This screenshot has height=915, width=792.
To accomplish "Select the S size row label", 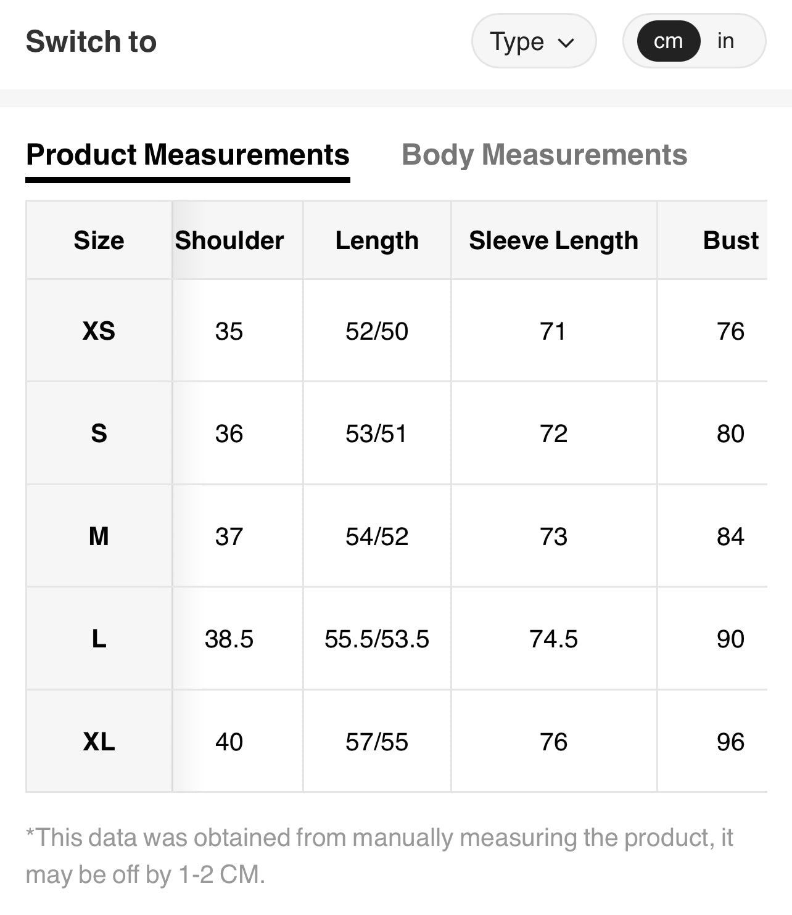I will coord(99,433).
